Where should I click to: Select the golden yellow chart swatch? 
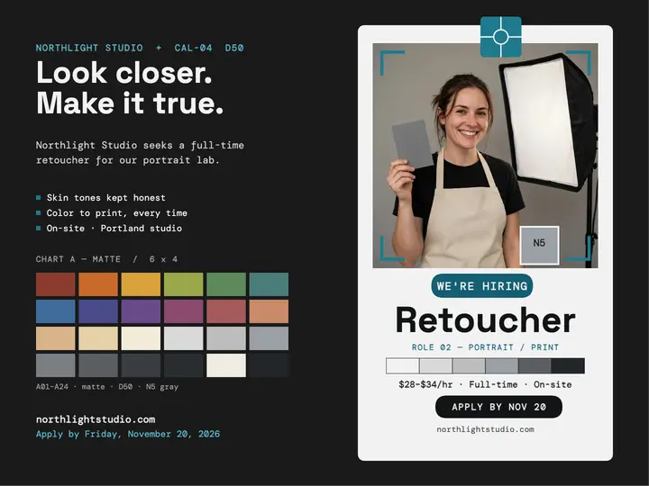pyautogui.click(x=141, y=284)
